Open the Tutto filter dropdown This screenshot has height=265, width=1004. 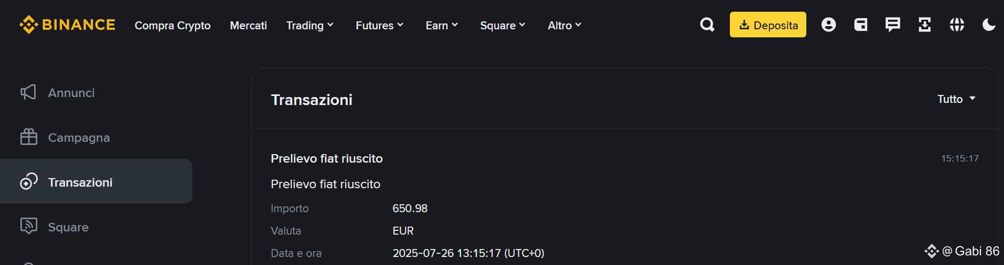click(x=956, y=99)
